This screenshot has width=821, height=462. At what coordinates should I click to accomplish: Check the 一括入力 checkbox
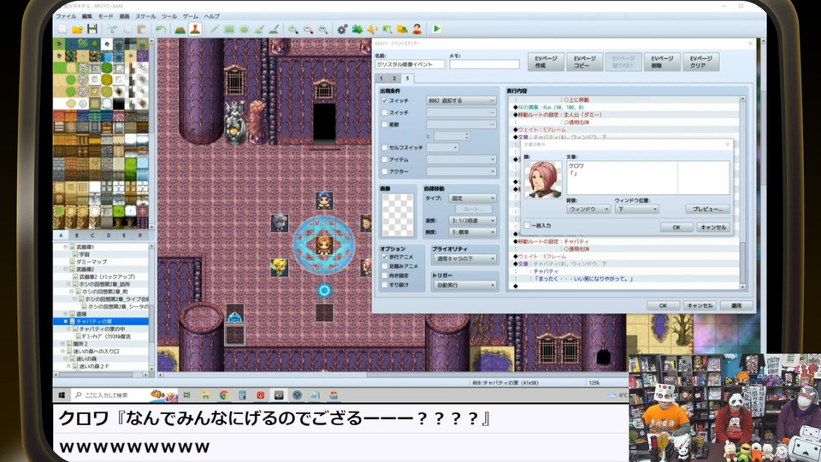click(x=528, y=225)
